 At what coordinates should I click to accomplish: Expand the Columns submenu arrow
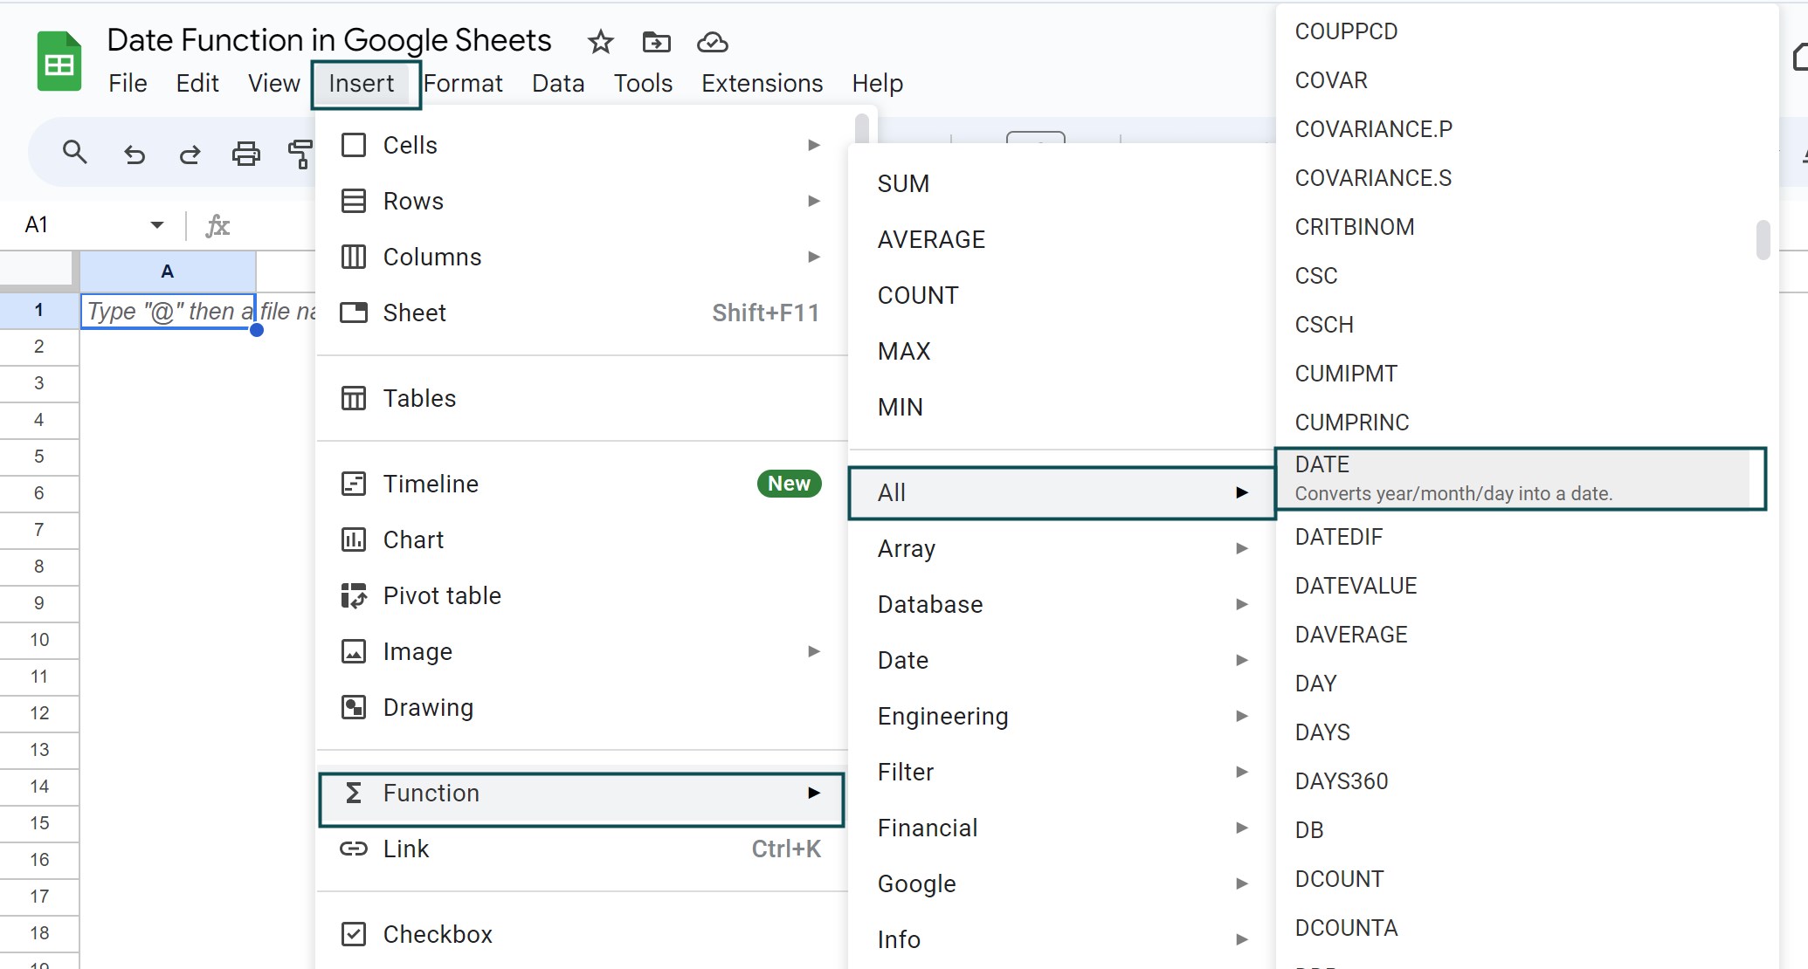coord(814,257)
